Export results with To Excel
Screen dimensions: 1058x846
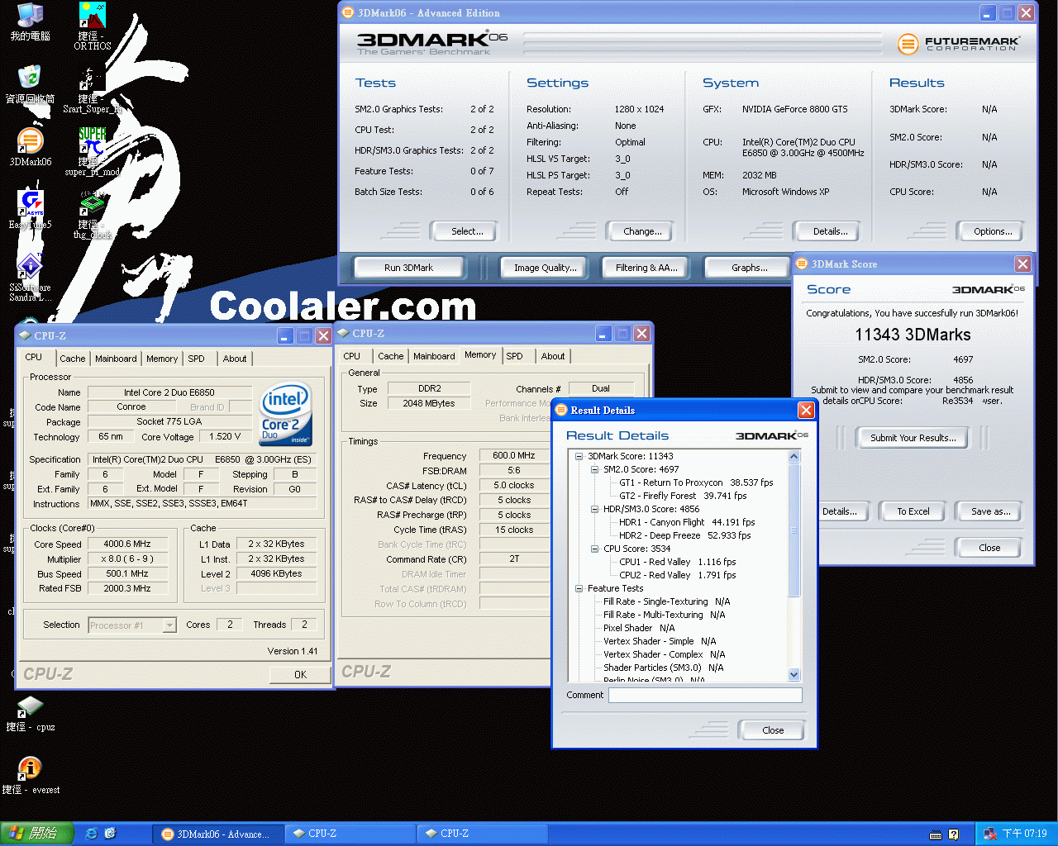coord(913,511)
